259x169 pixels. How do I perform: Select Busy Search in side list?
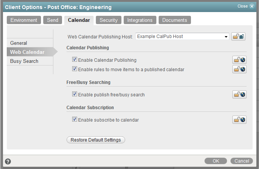(x=24, y=61)
